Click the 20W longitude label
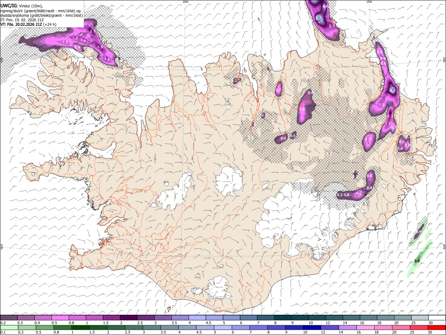This screenshot has height=335, width=446. [x=185, y=2]
